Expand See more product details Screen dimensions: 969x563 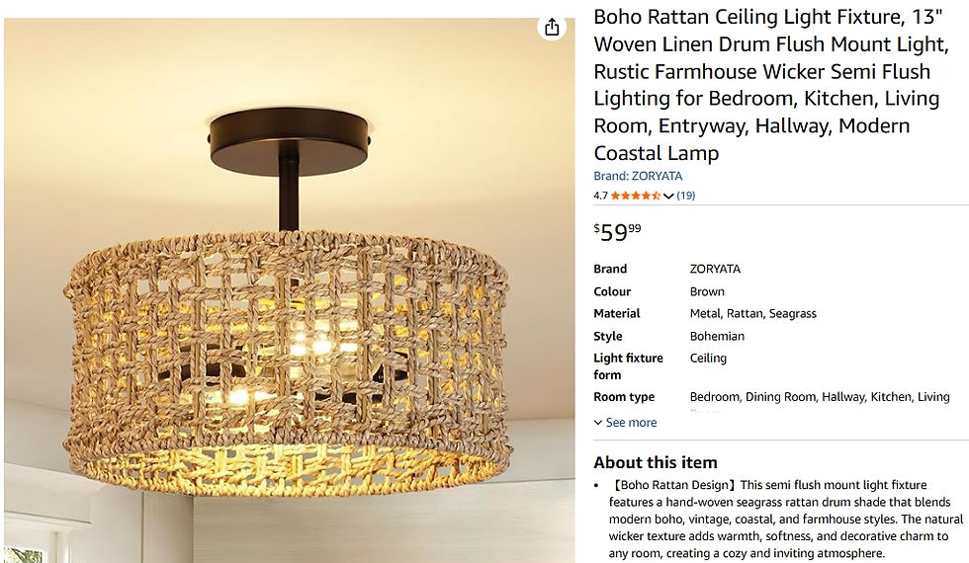click(625, 423)
